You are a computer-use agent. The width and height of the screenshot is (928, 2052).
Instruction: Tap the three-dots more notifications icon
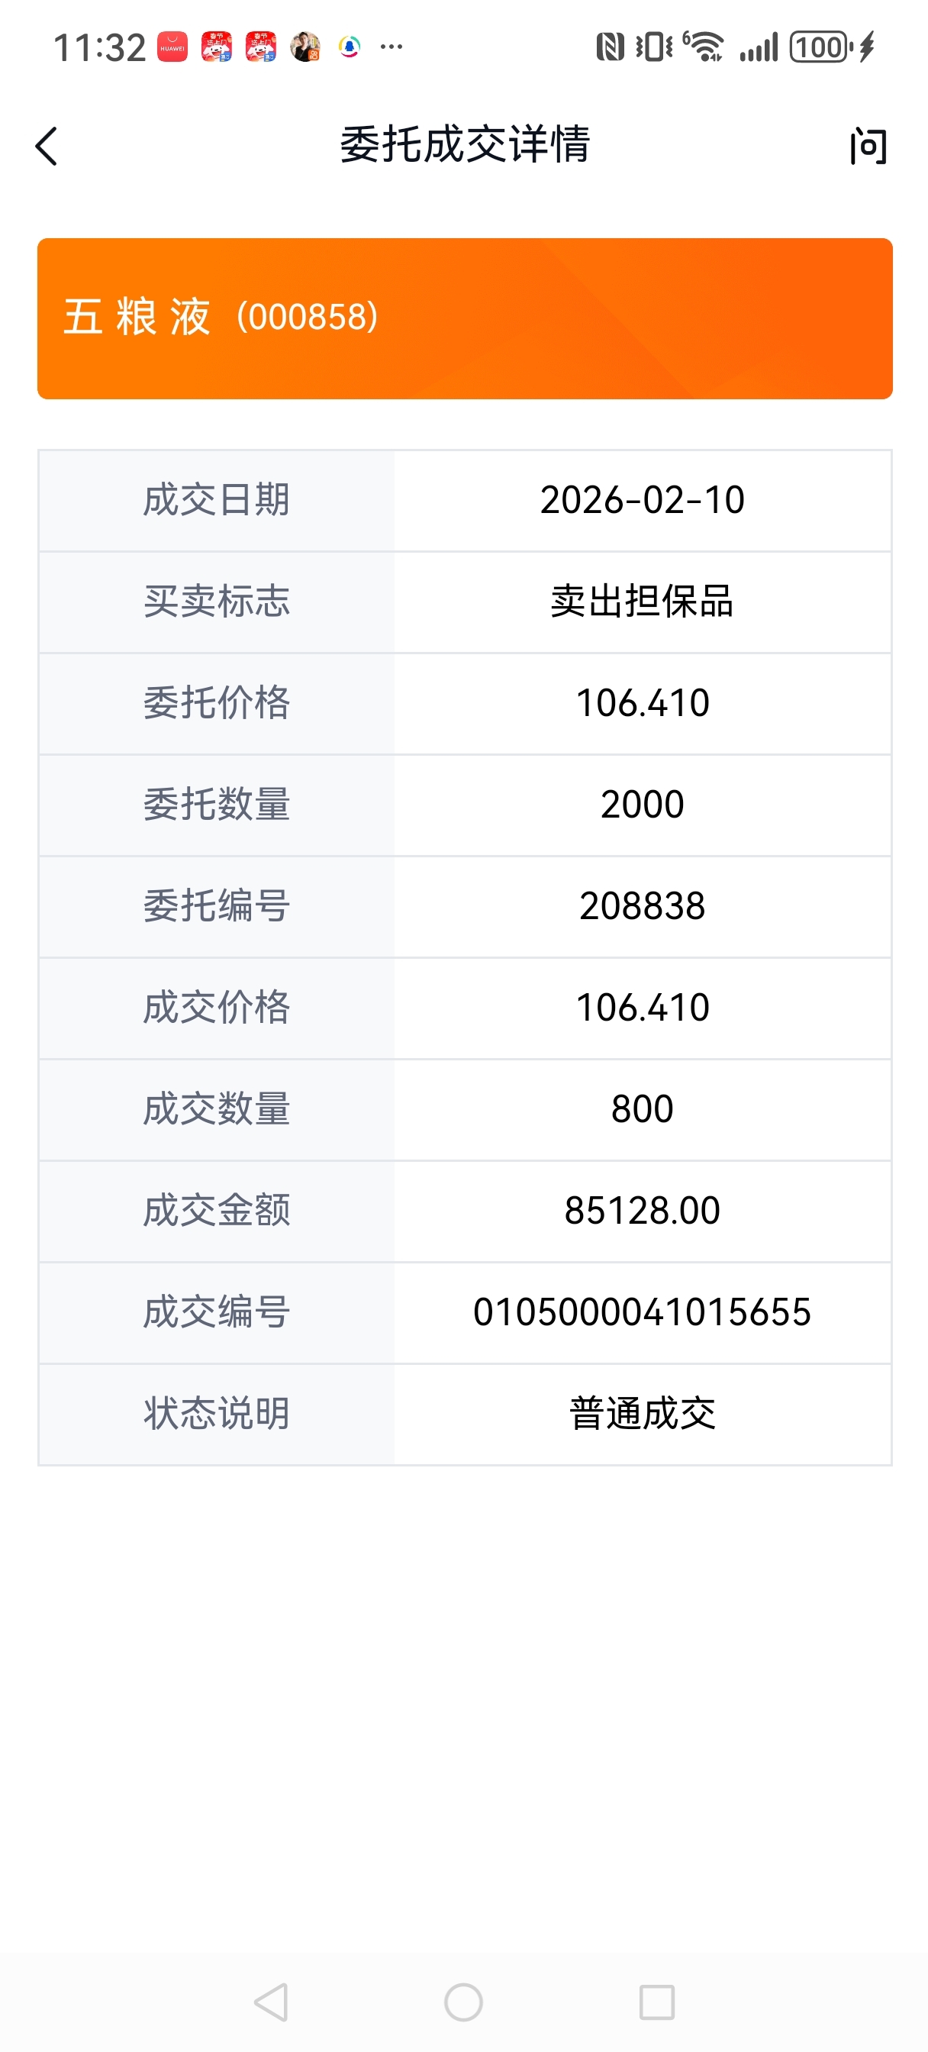tap(391, 47)
